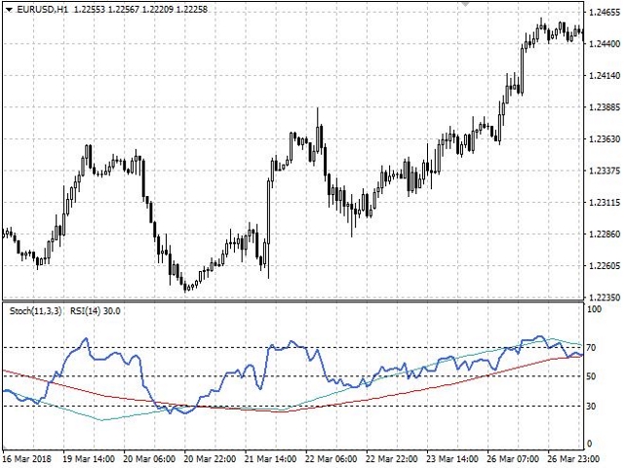
Task: Click the 1.22350 price axis label
Action: tap(604, 297)
